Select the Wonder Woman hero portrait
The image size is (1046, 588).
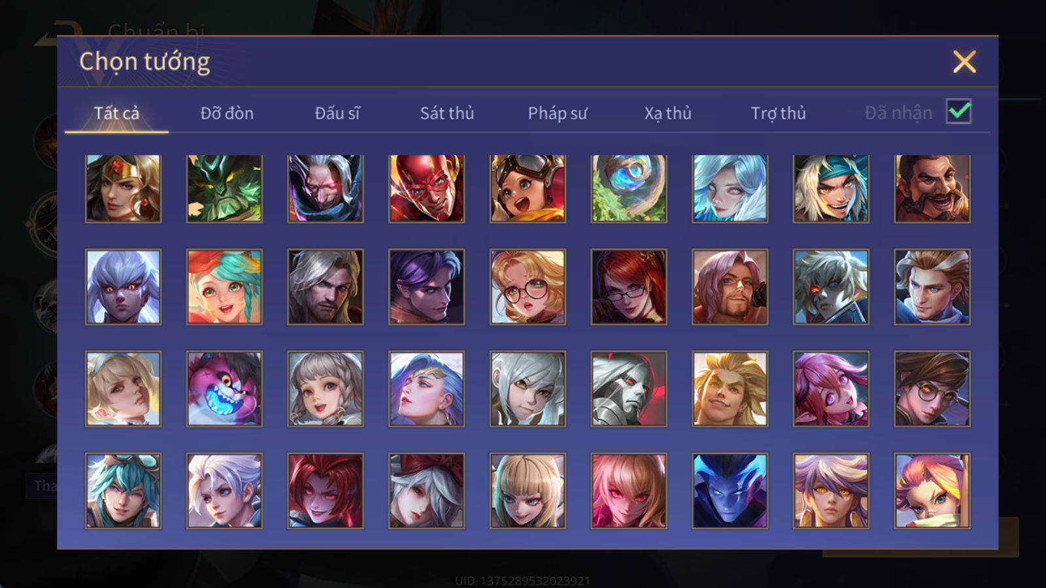coord(123,189)
